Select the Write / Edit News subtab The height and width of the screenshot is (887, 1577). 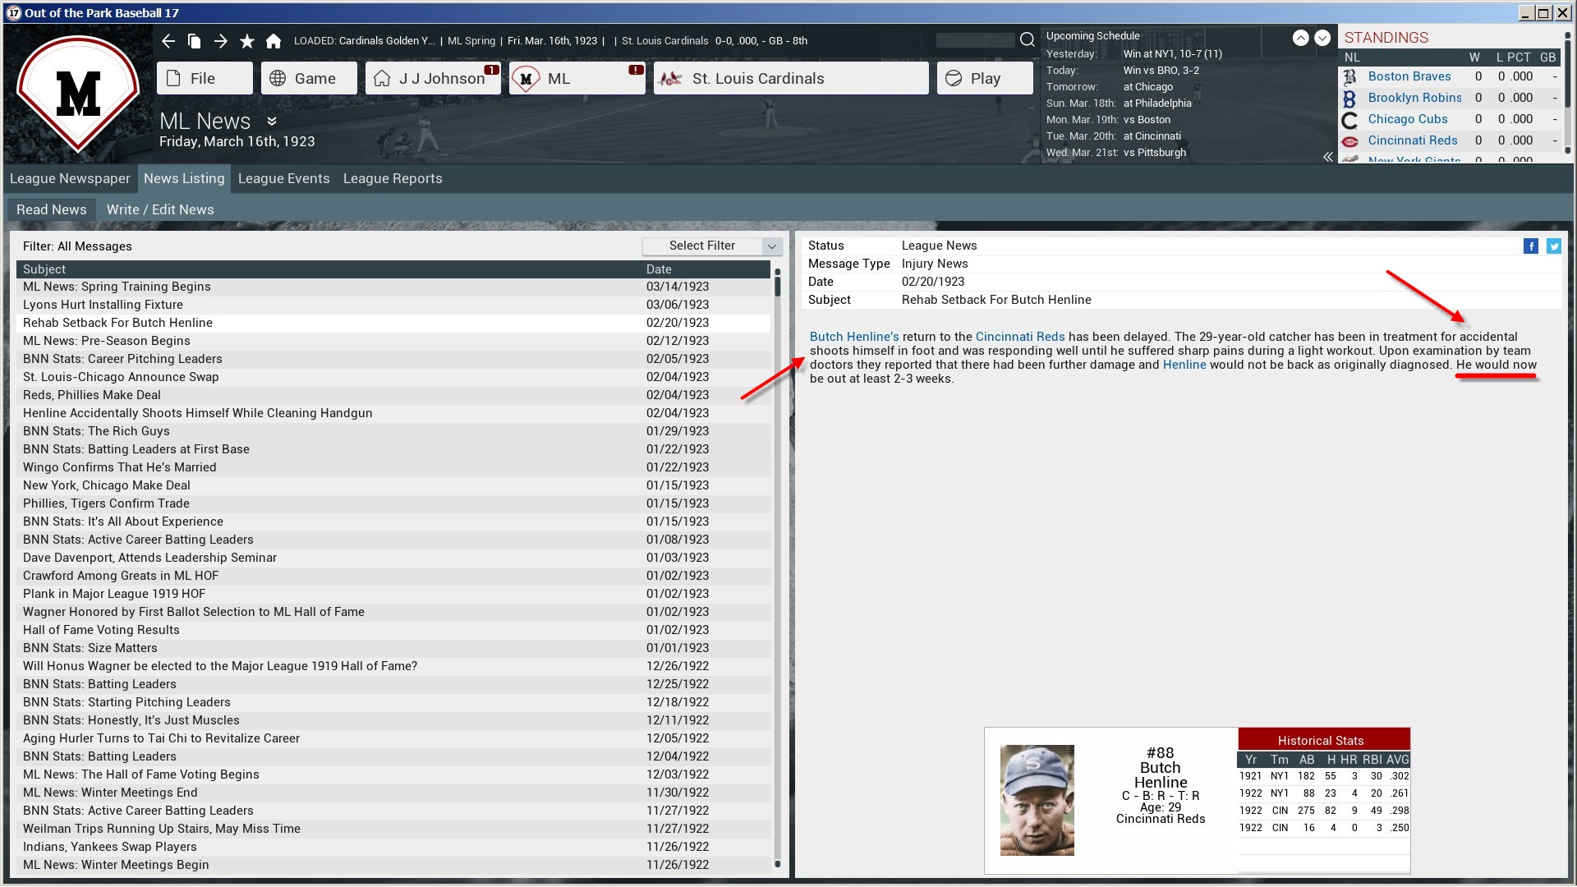tap(160, 209)
